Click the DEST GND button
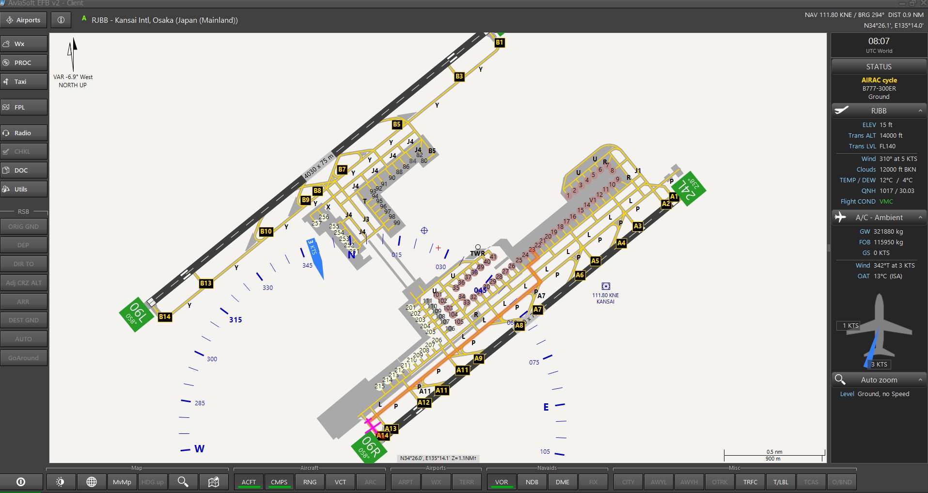 point(24,320)
